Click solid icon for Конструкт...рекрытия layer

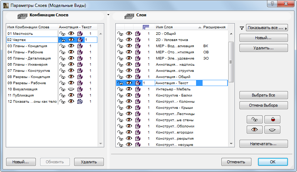click(138, 139)
